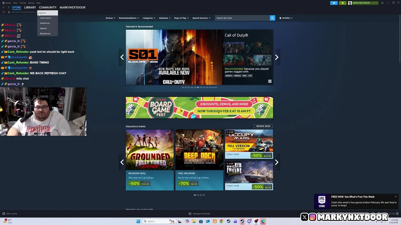
Task: Open the View menu
Action: pos(15,3)
